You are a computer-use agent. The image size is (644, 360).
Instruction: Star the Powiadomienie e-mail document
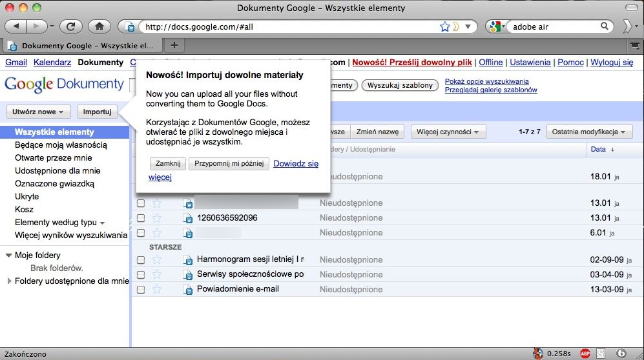pos(157,289)
